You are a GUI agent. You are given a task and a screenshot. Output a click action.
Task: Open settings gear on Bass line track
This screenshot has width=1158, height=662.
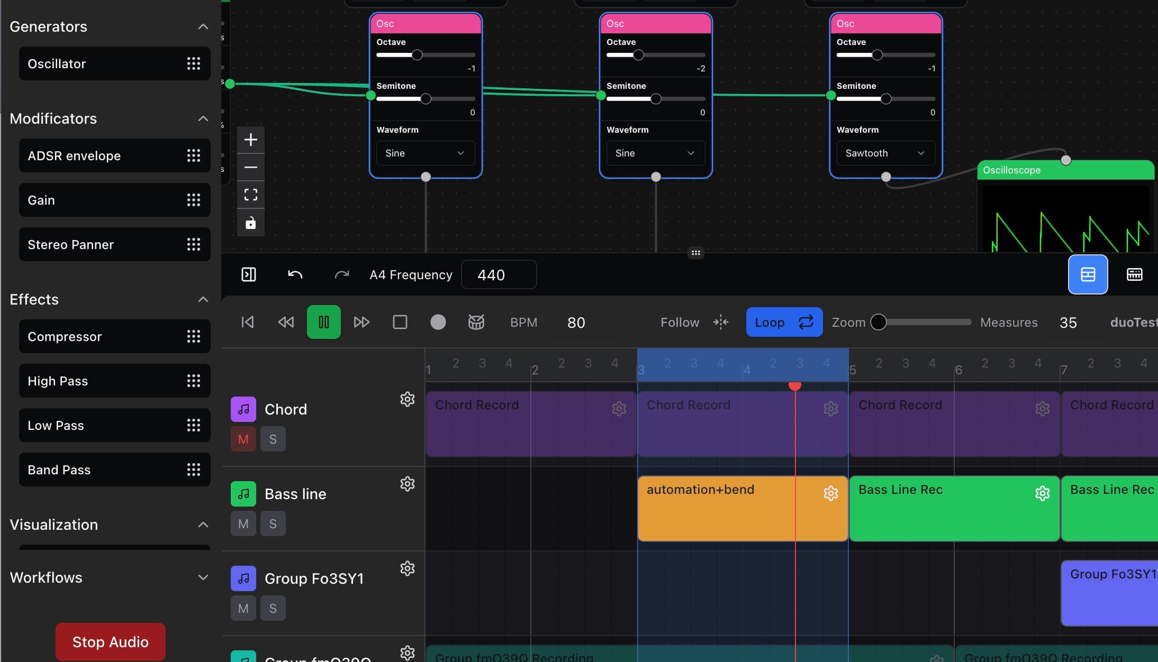(407, 484)
